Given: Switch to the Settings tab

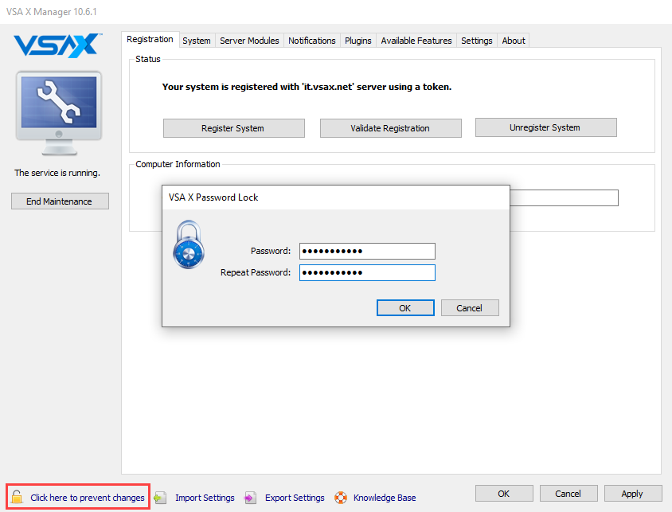Looking at the screenshot, I should [x=477, y=41].
